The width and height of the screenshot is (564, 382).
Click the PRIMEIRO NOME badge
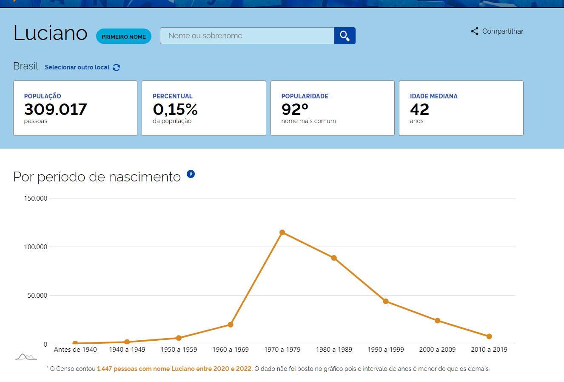124,37
